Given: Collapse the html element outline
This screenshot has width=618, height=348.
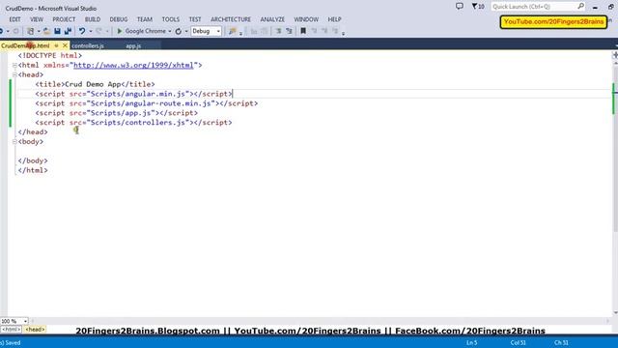Looking at the screenshot, I should 14,65.
